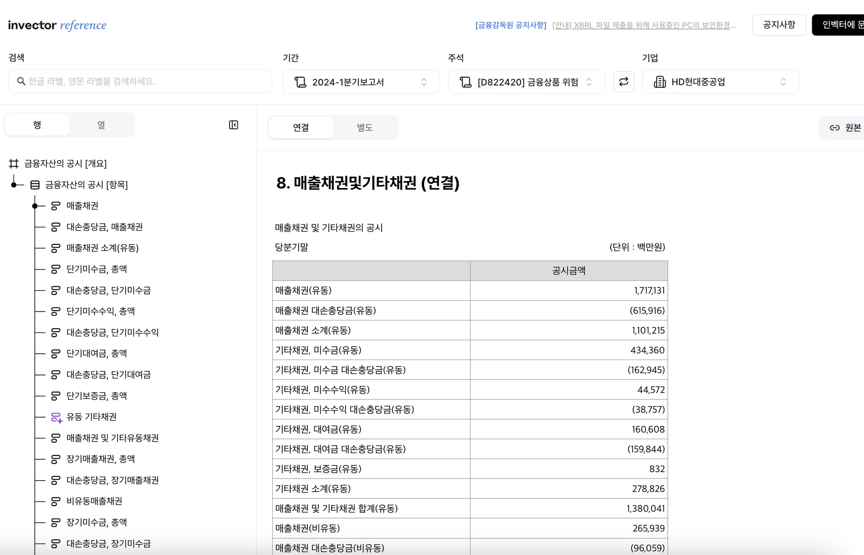Screen dimensions: 864x555
Task: Click the invector reference logo
Action: (x=57, y=25)
